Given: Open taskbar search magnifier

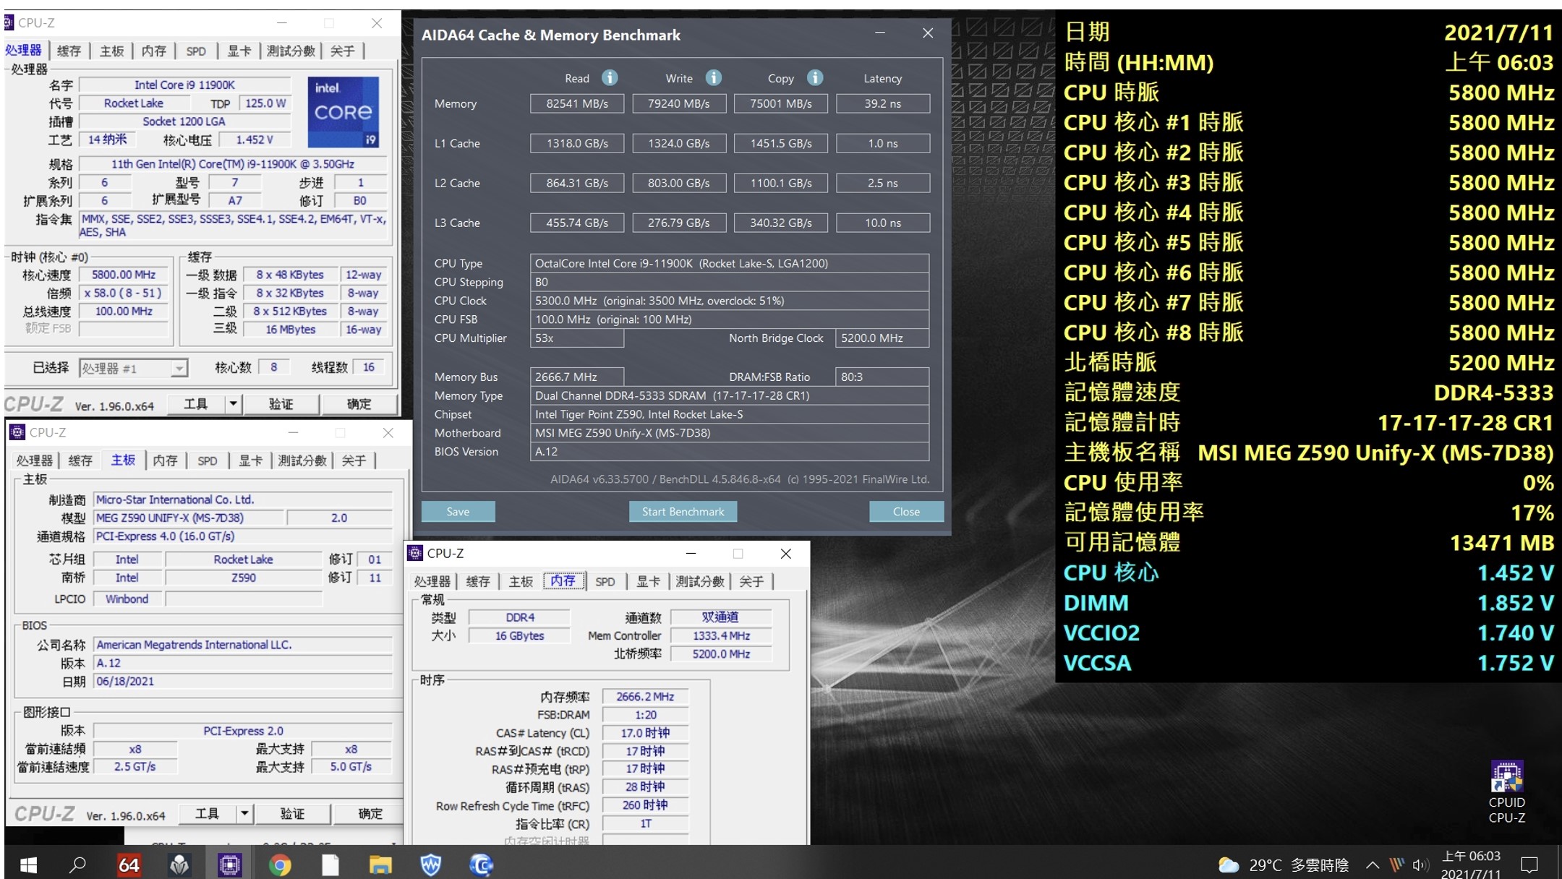Looking at the screenshot, I should [77, 865].
